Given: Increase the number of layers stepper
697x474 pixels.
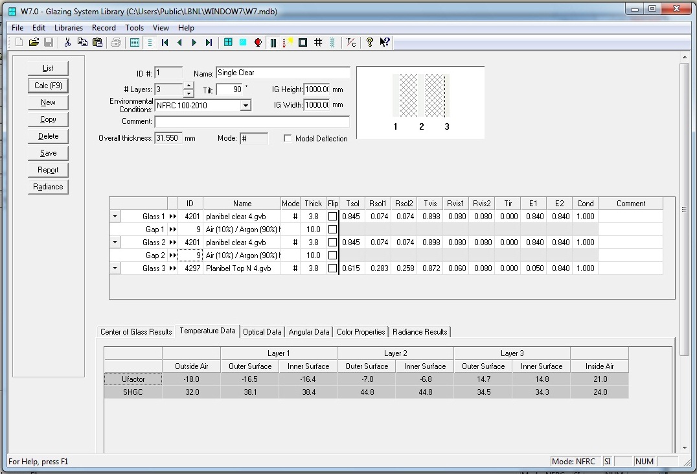Looking at the screenshot, I should pyautogui.click(x=189, y=86).
